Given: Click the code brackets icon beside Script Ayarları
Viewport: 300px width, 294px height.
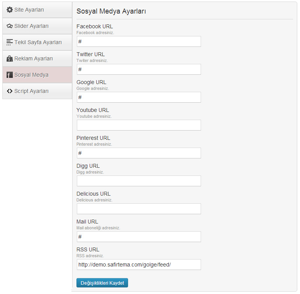Looking at the screenshot, I should click(10, 91).
